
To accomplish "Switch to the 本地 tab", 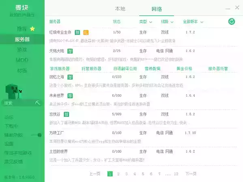I will point(120,9).
